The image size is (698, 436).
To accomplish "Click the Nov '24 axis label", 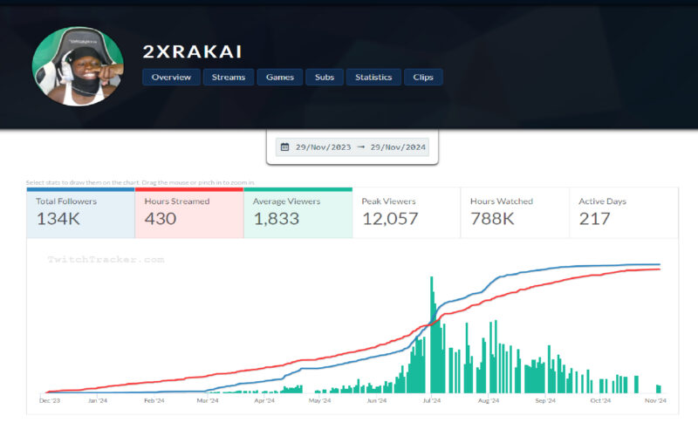I will click(655, 400).
